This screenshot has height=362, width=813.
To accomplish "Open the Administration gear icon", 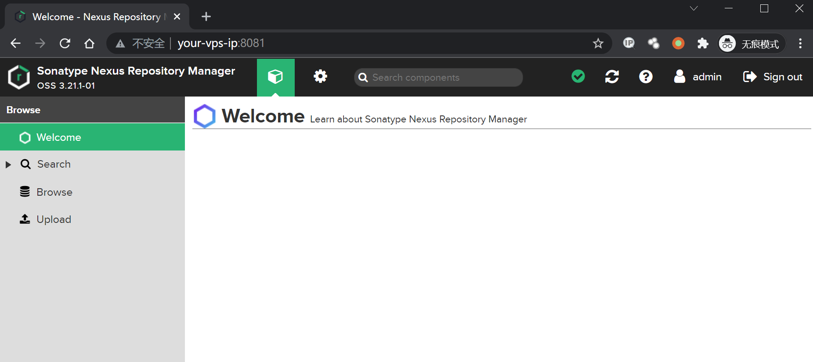I will [x=320, y=77].
